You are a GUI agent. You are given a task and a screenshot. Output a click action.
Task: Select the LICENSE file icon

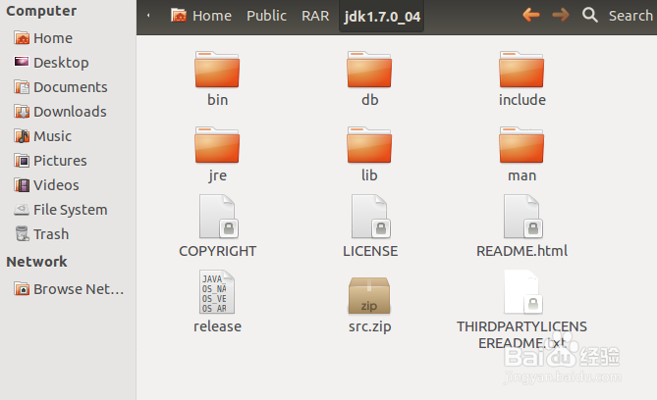point(370,217)
